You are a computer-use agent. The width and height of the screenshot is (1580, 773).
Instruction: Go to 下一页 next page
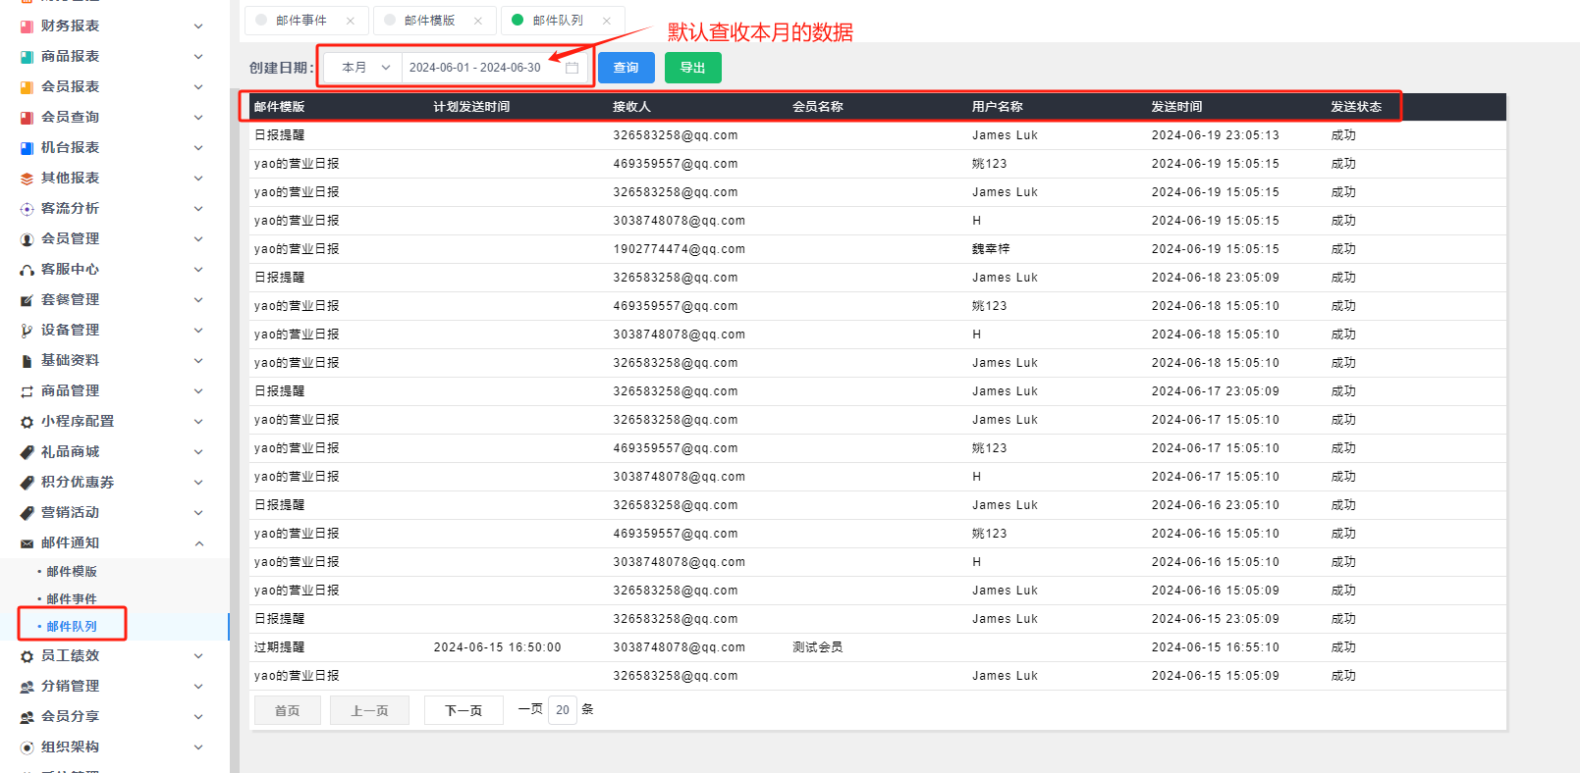click(x=463, y=710)
